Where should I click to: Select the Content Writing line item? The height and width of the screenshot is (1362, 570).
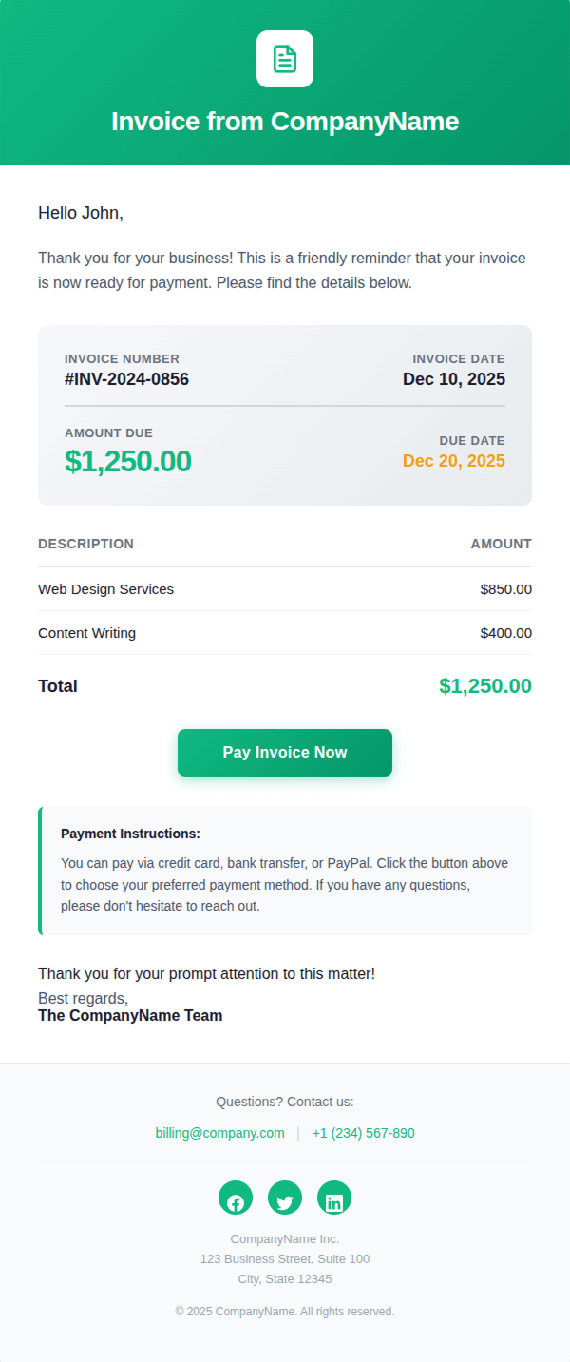[87, 633]
